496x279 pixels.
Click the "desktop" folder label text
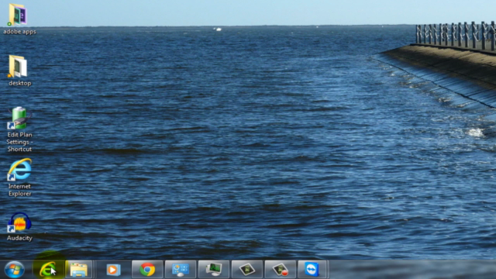pyautogui.click(x=19, y=83)
